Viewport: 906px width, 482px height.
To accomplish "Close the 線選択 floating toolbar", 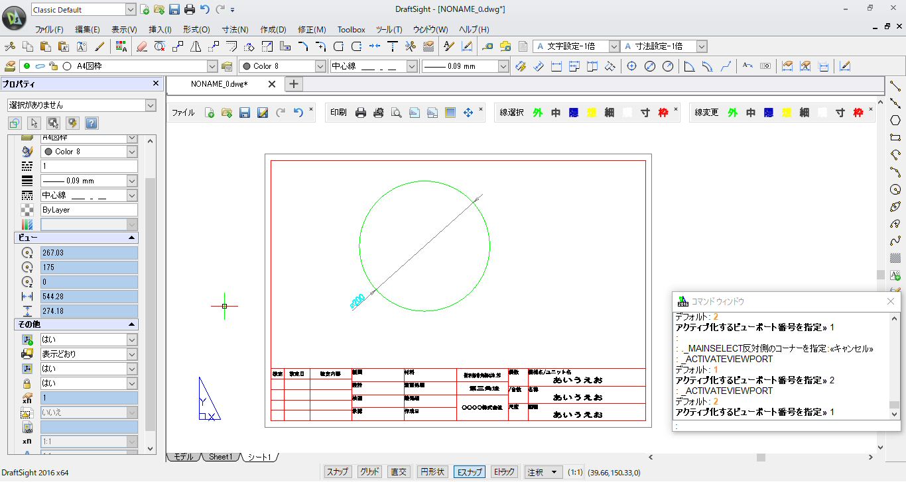I will [x=676, y=108].
